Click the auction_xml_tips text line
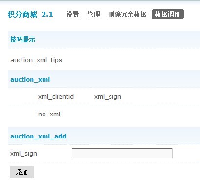The height and width of the screenshot is (184, 200). [36, 60]
